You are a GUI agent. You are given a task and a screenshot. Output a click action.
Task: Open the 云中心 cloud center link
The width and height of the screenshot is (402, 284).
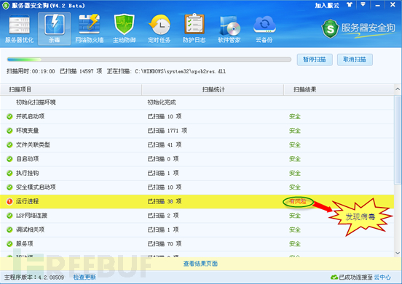[382, 277]
